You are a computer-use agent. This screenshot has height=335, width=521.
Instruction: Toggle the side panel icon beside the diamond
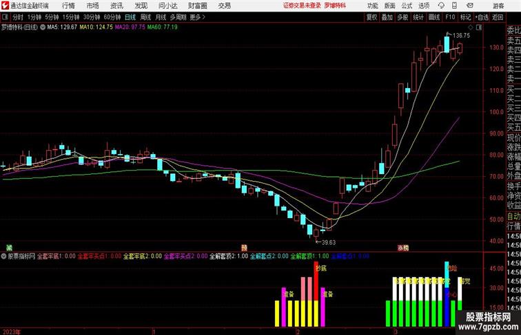click(479, 28)
